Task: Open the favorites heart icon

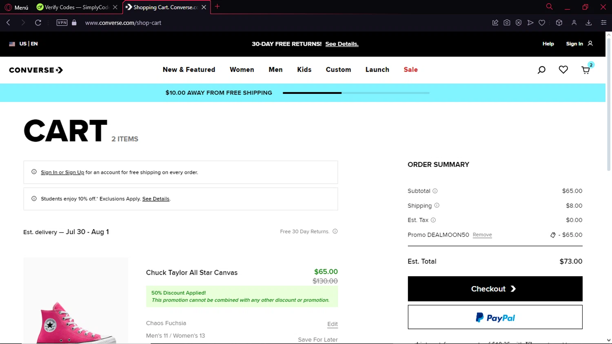Action: tap(563, 70)
